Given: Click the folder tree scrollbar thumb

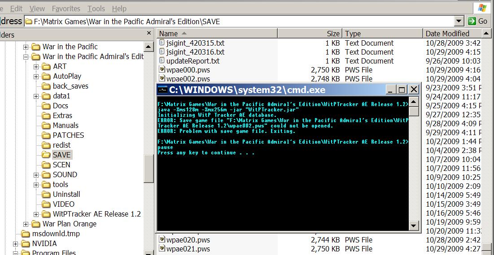Looking at the screenshot, I should pyautogui.click(x=149, y=169).
